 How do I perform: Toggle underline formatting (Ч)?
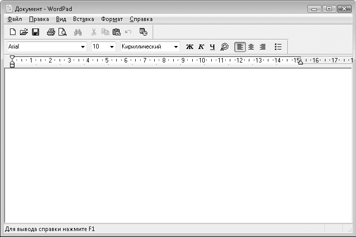[212, 46]
